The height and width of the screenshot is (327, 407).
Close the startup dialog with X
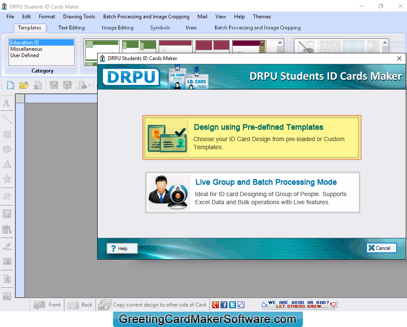[x=399, y=58]
